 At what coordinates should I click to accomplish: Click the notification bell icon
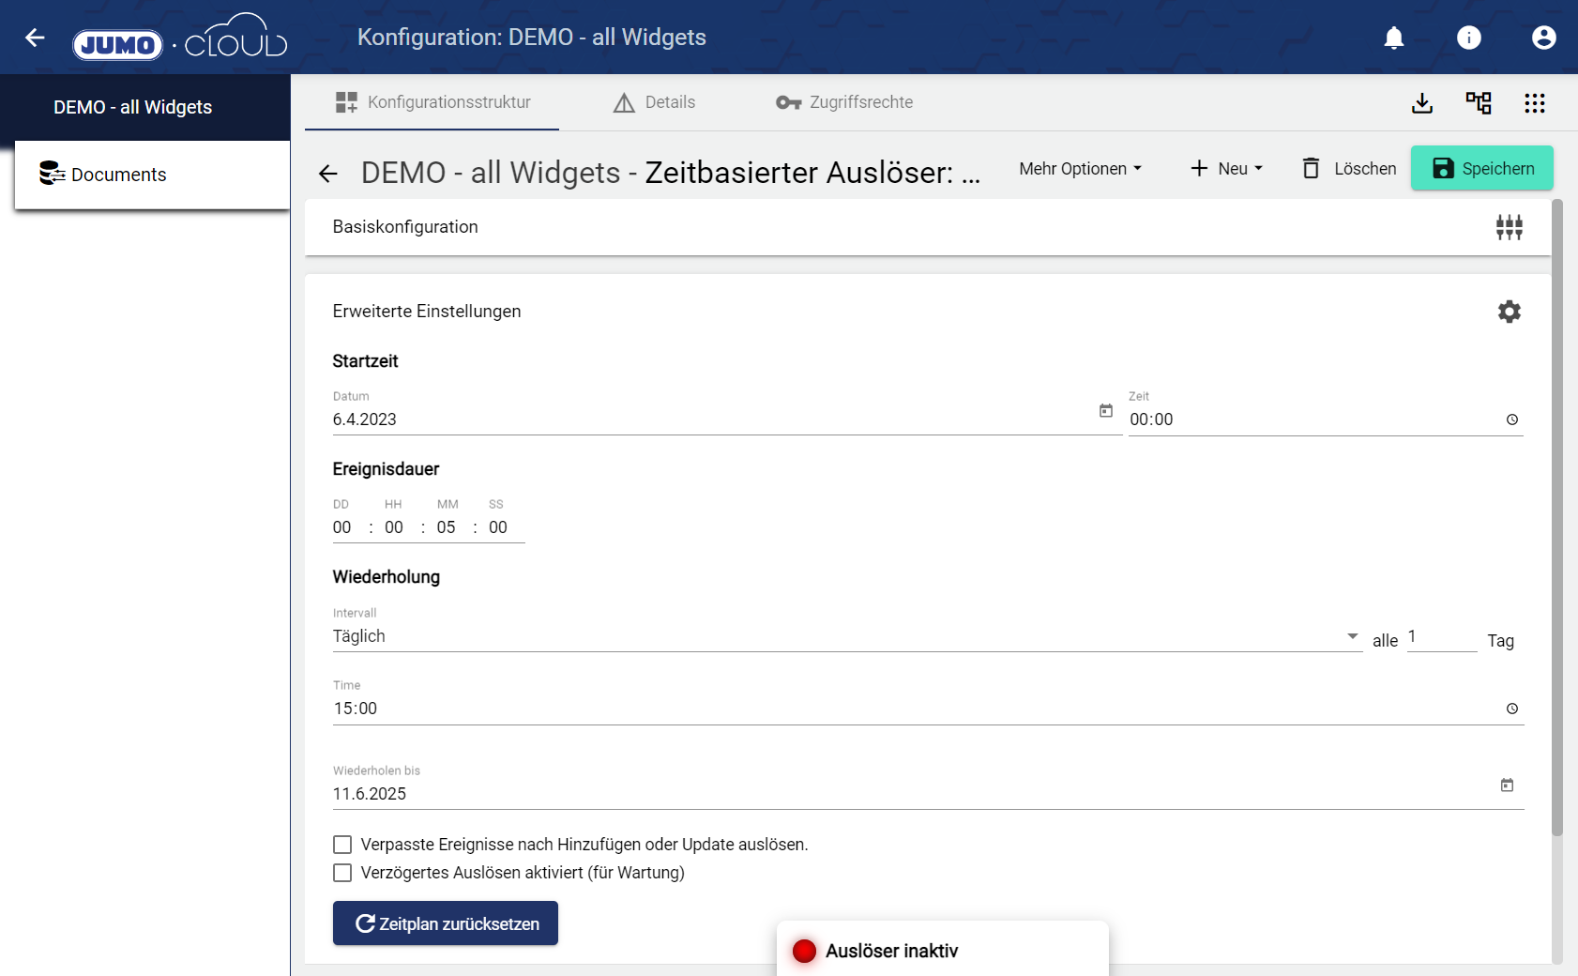pyautogui.click(x=1394, y=38)
